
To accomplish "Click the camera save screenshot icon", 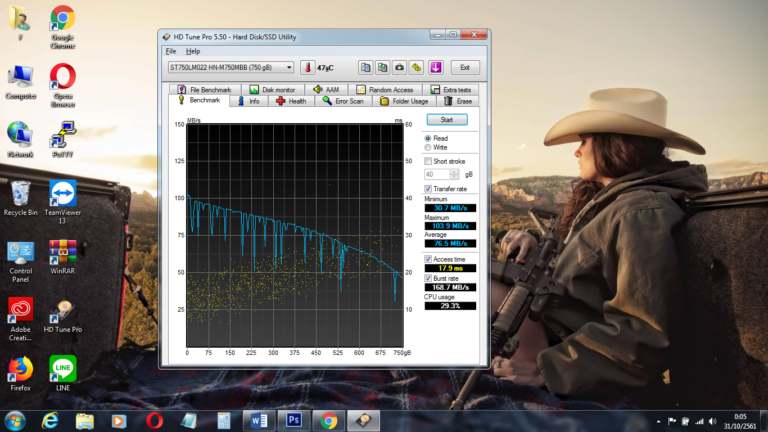I will [399, 67].
